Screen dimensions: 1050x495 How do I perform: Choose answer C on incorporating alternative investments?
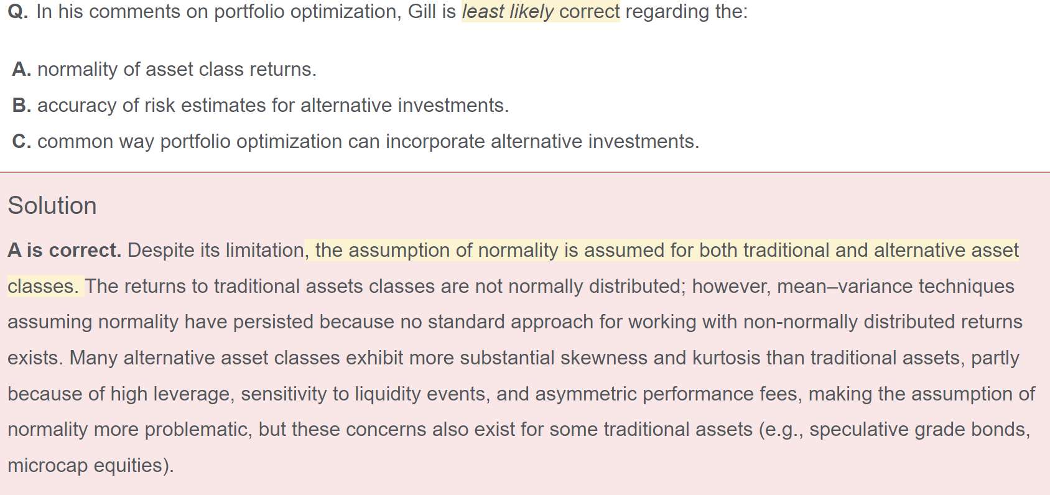368,141
